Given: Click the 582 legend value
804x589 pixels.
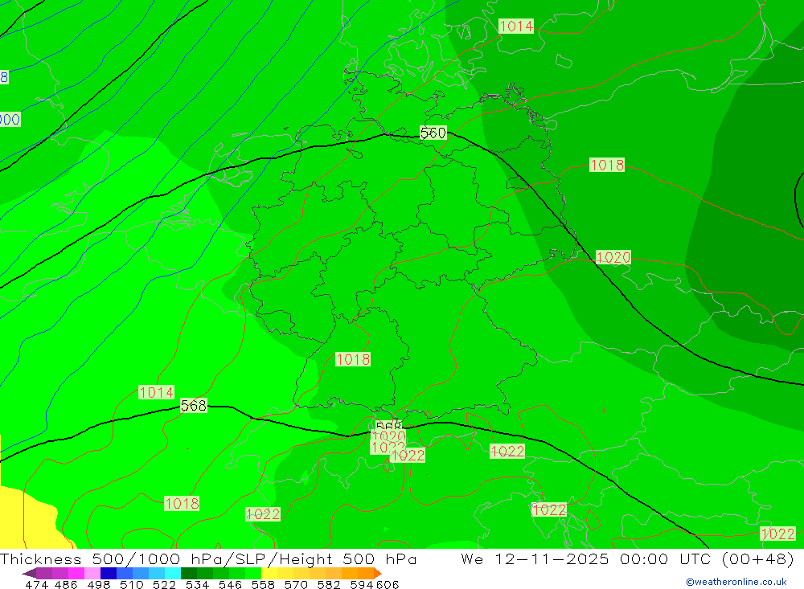Looking at the screenshot, I should (x=329, y=584).
